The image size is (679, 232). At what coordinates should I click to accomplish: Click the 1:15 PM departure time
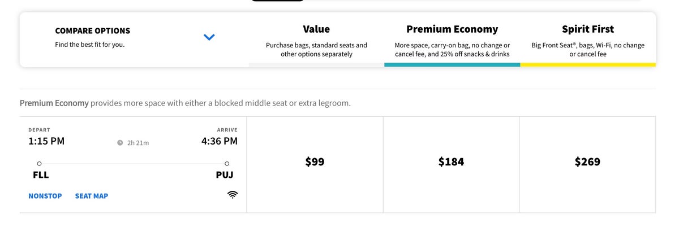46,141
